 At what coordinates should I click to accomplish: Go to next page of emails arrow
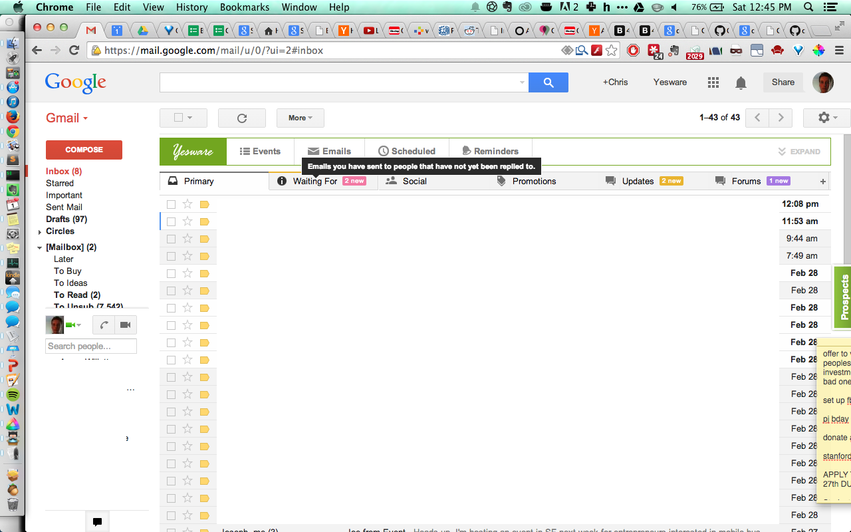click(781, 118)
